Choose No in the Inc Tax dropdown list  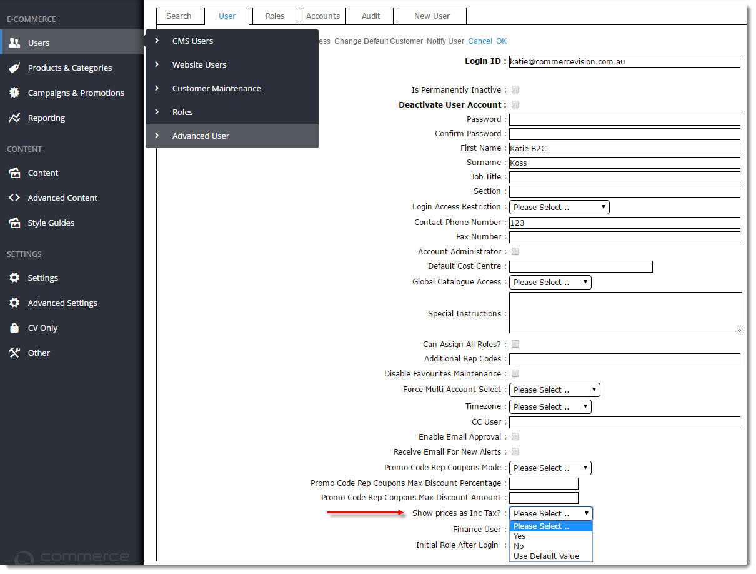click(551, 546)
